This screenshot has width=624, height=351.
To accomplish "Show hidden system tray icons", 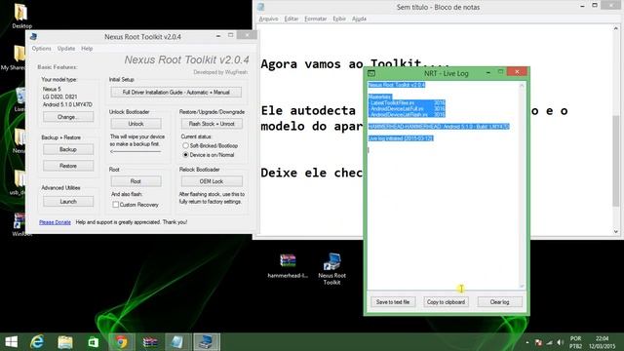I will [527, 342].
